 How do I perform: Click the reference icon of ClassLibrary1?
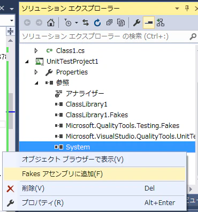(59, 104)
